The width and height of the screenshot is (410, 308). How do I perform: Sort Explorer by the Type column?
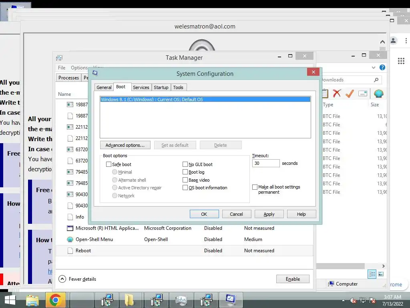tap(328, 105)
